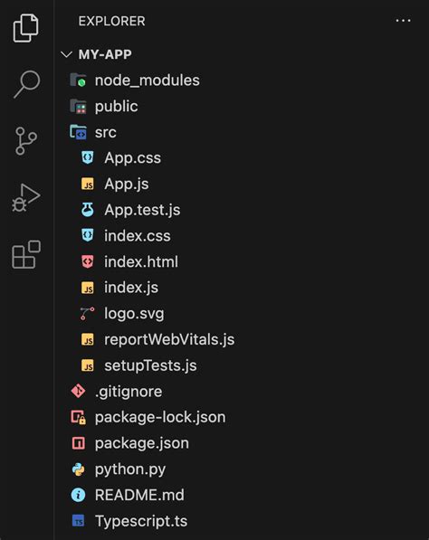Click the JS icon beside App.js

88,184
